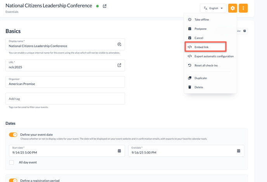This screenshot has height=182, width=267.
Task: Select Reset all check-ins
Action: click(210, 65)
